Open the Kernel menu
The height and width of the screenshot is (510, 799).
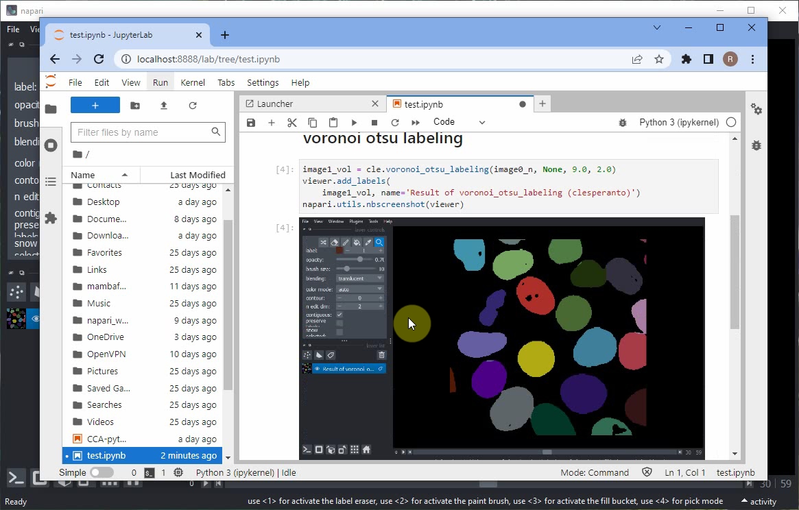point(193,82)
